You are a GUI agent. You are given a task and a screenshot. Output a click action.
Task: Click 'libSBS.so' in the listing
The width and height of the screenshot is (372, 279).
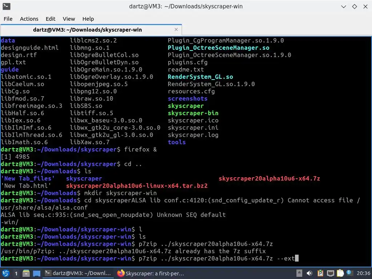[86, 106]
